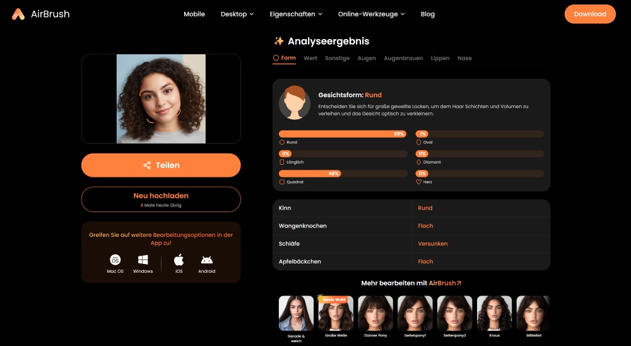Click the Schläfe row label

pos(289,244)
